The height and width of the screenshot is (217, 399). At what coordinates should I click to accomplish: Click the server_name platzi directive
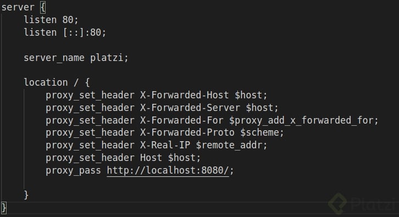coord(76,58)
